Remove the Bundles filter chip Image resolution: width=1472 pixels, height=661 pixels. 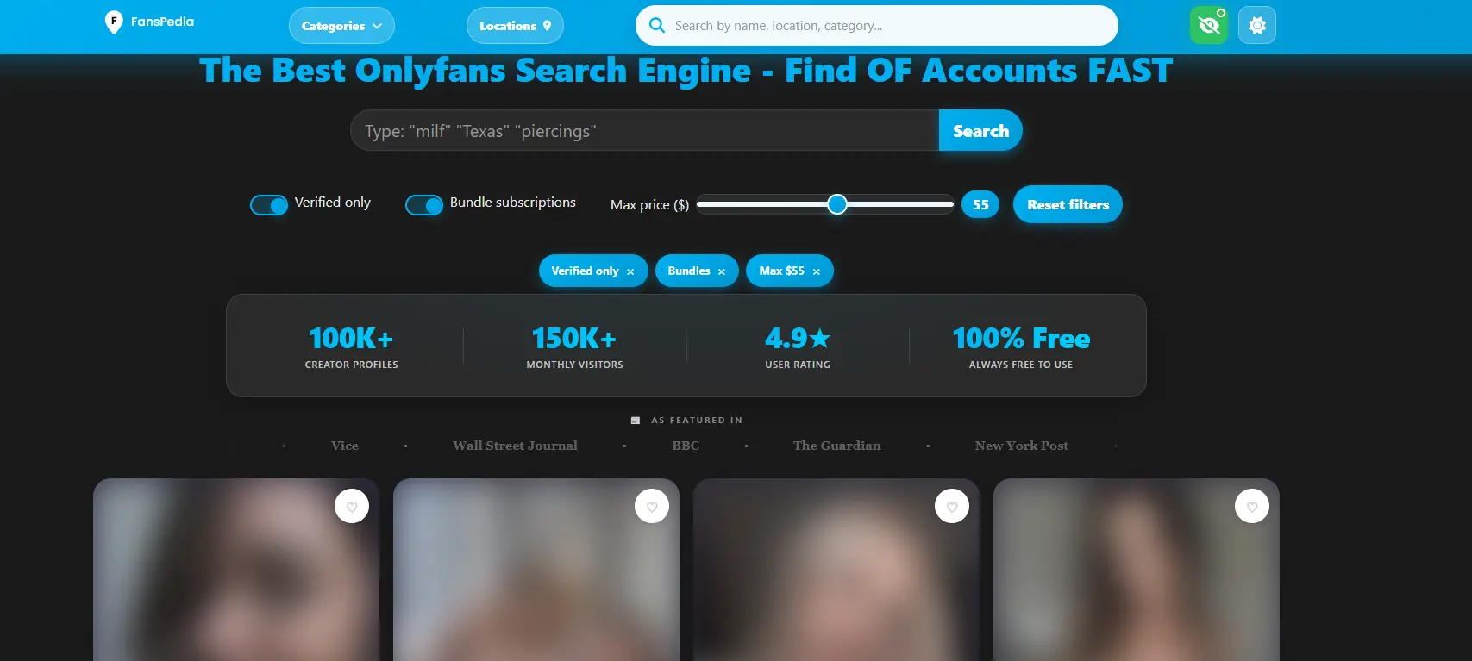coord(722,271)
